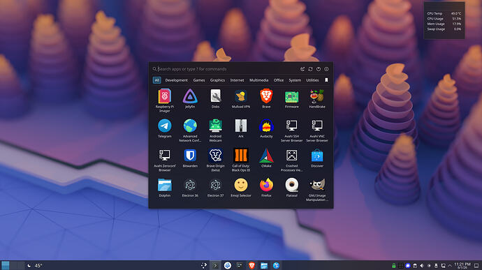Click the show desktop button

(476, 266)
